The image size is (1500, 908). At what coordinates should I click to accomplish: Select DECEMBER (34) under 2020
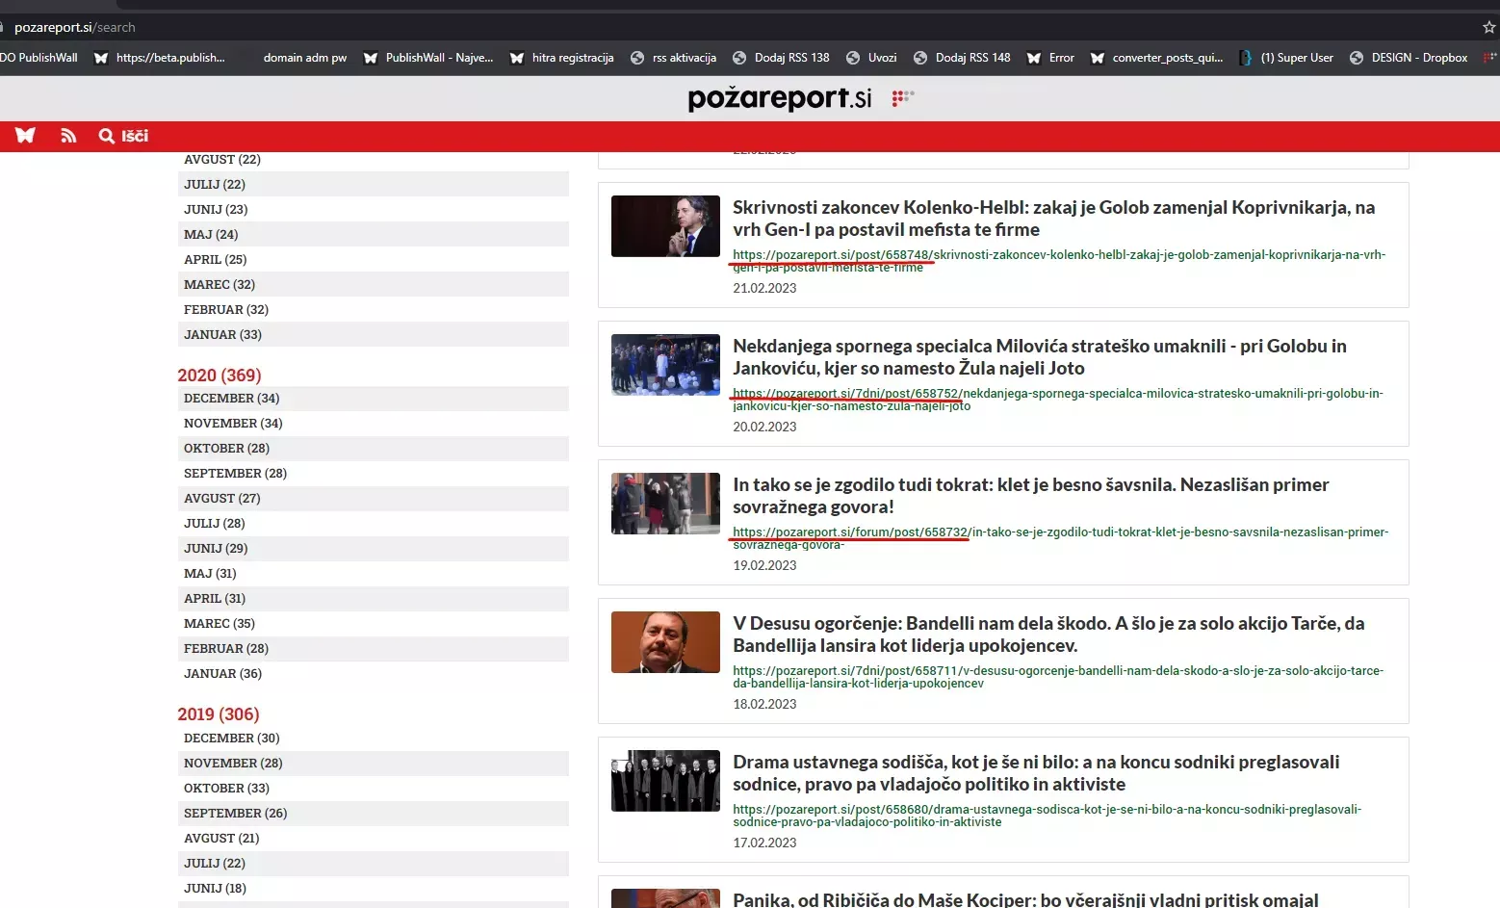pos(232,399)
